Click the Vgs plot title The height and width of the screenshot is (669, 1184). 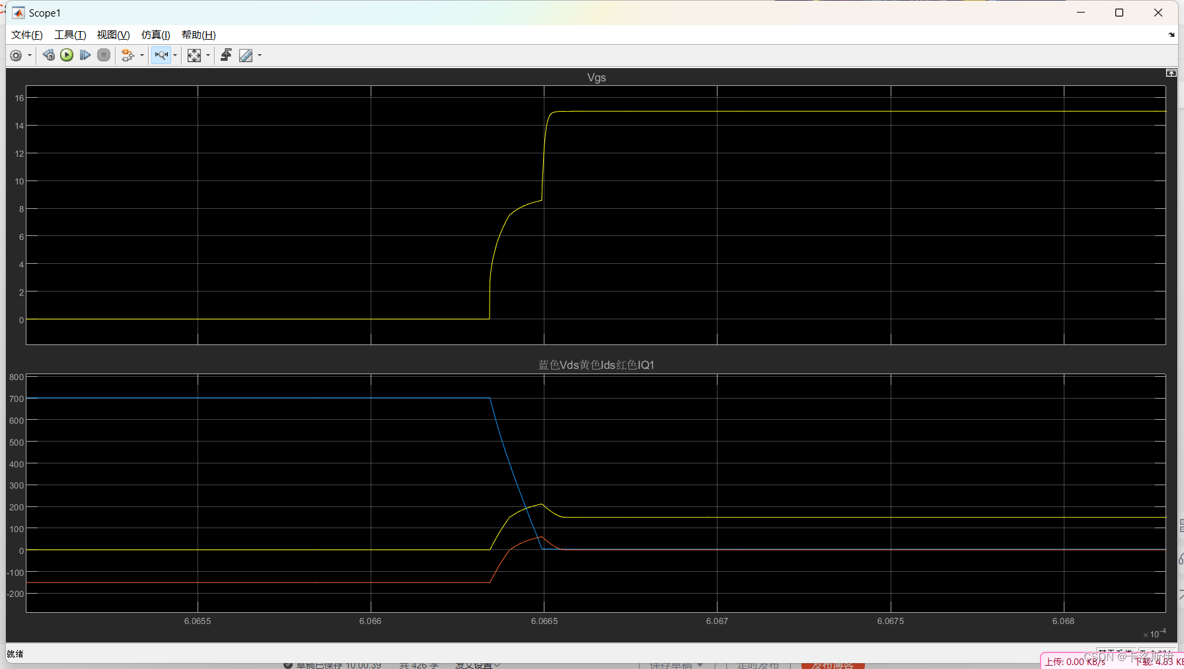(597, 77)
